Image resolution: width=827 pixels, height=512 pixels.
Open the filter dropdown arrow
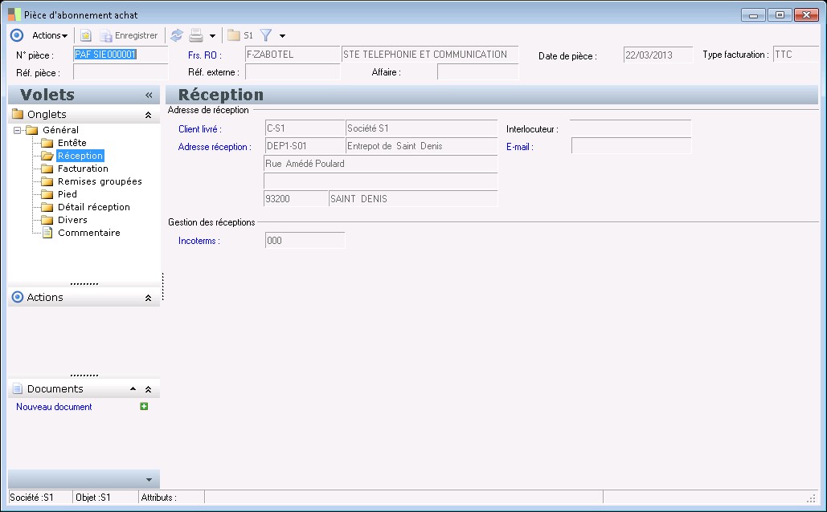pos(282,36)
